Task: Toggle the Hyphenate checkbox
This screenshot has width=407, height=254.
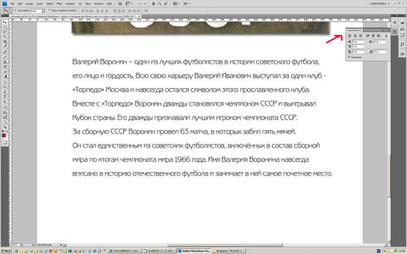Action: point(349,57)
